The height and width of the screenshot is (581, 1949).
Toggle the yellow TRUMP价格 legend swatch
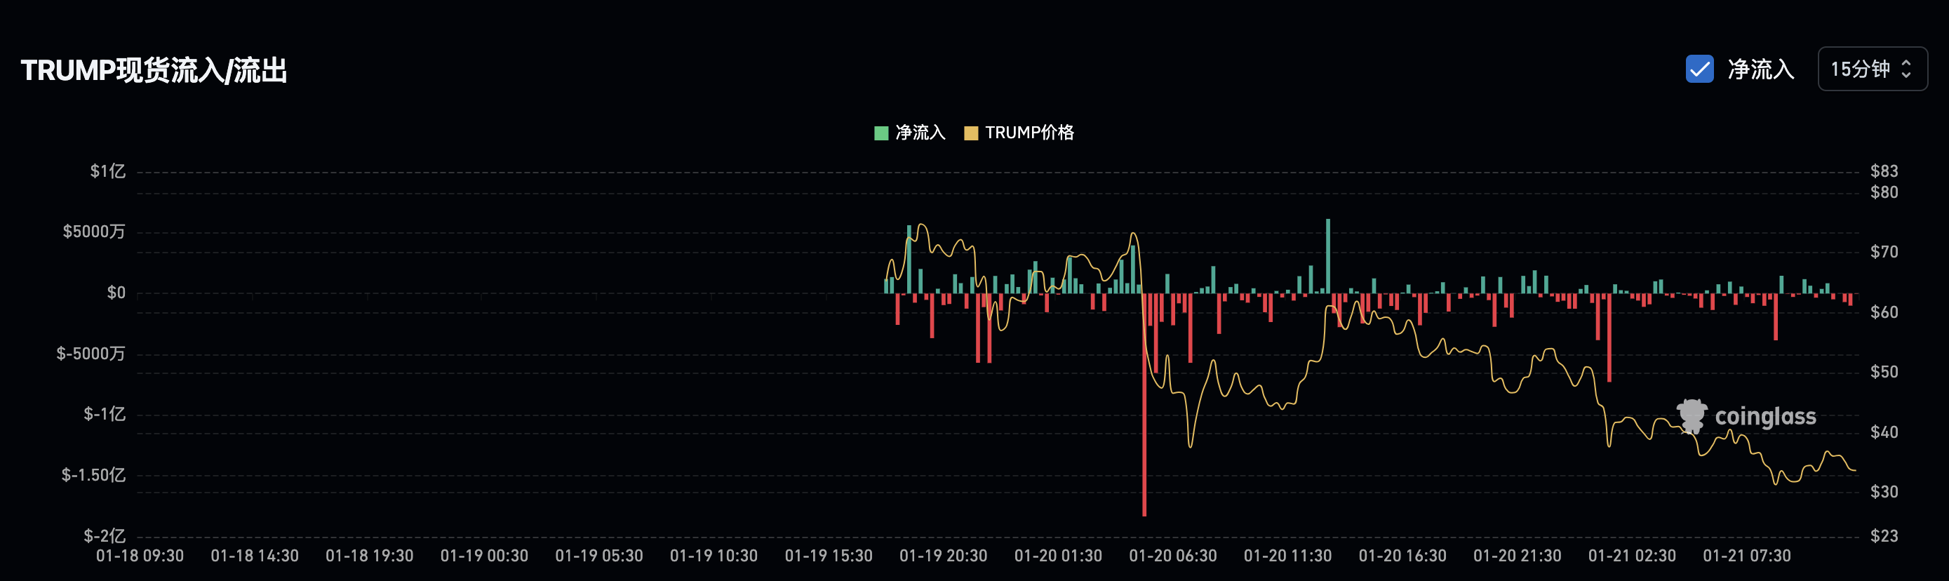(971, 133)
